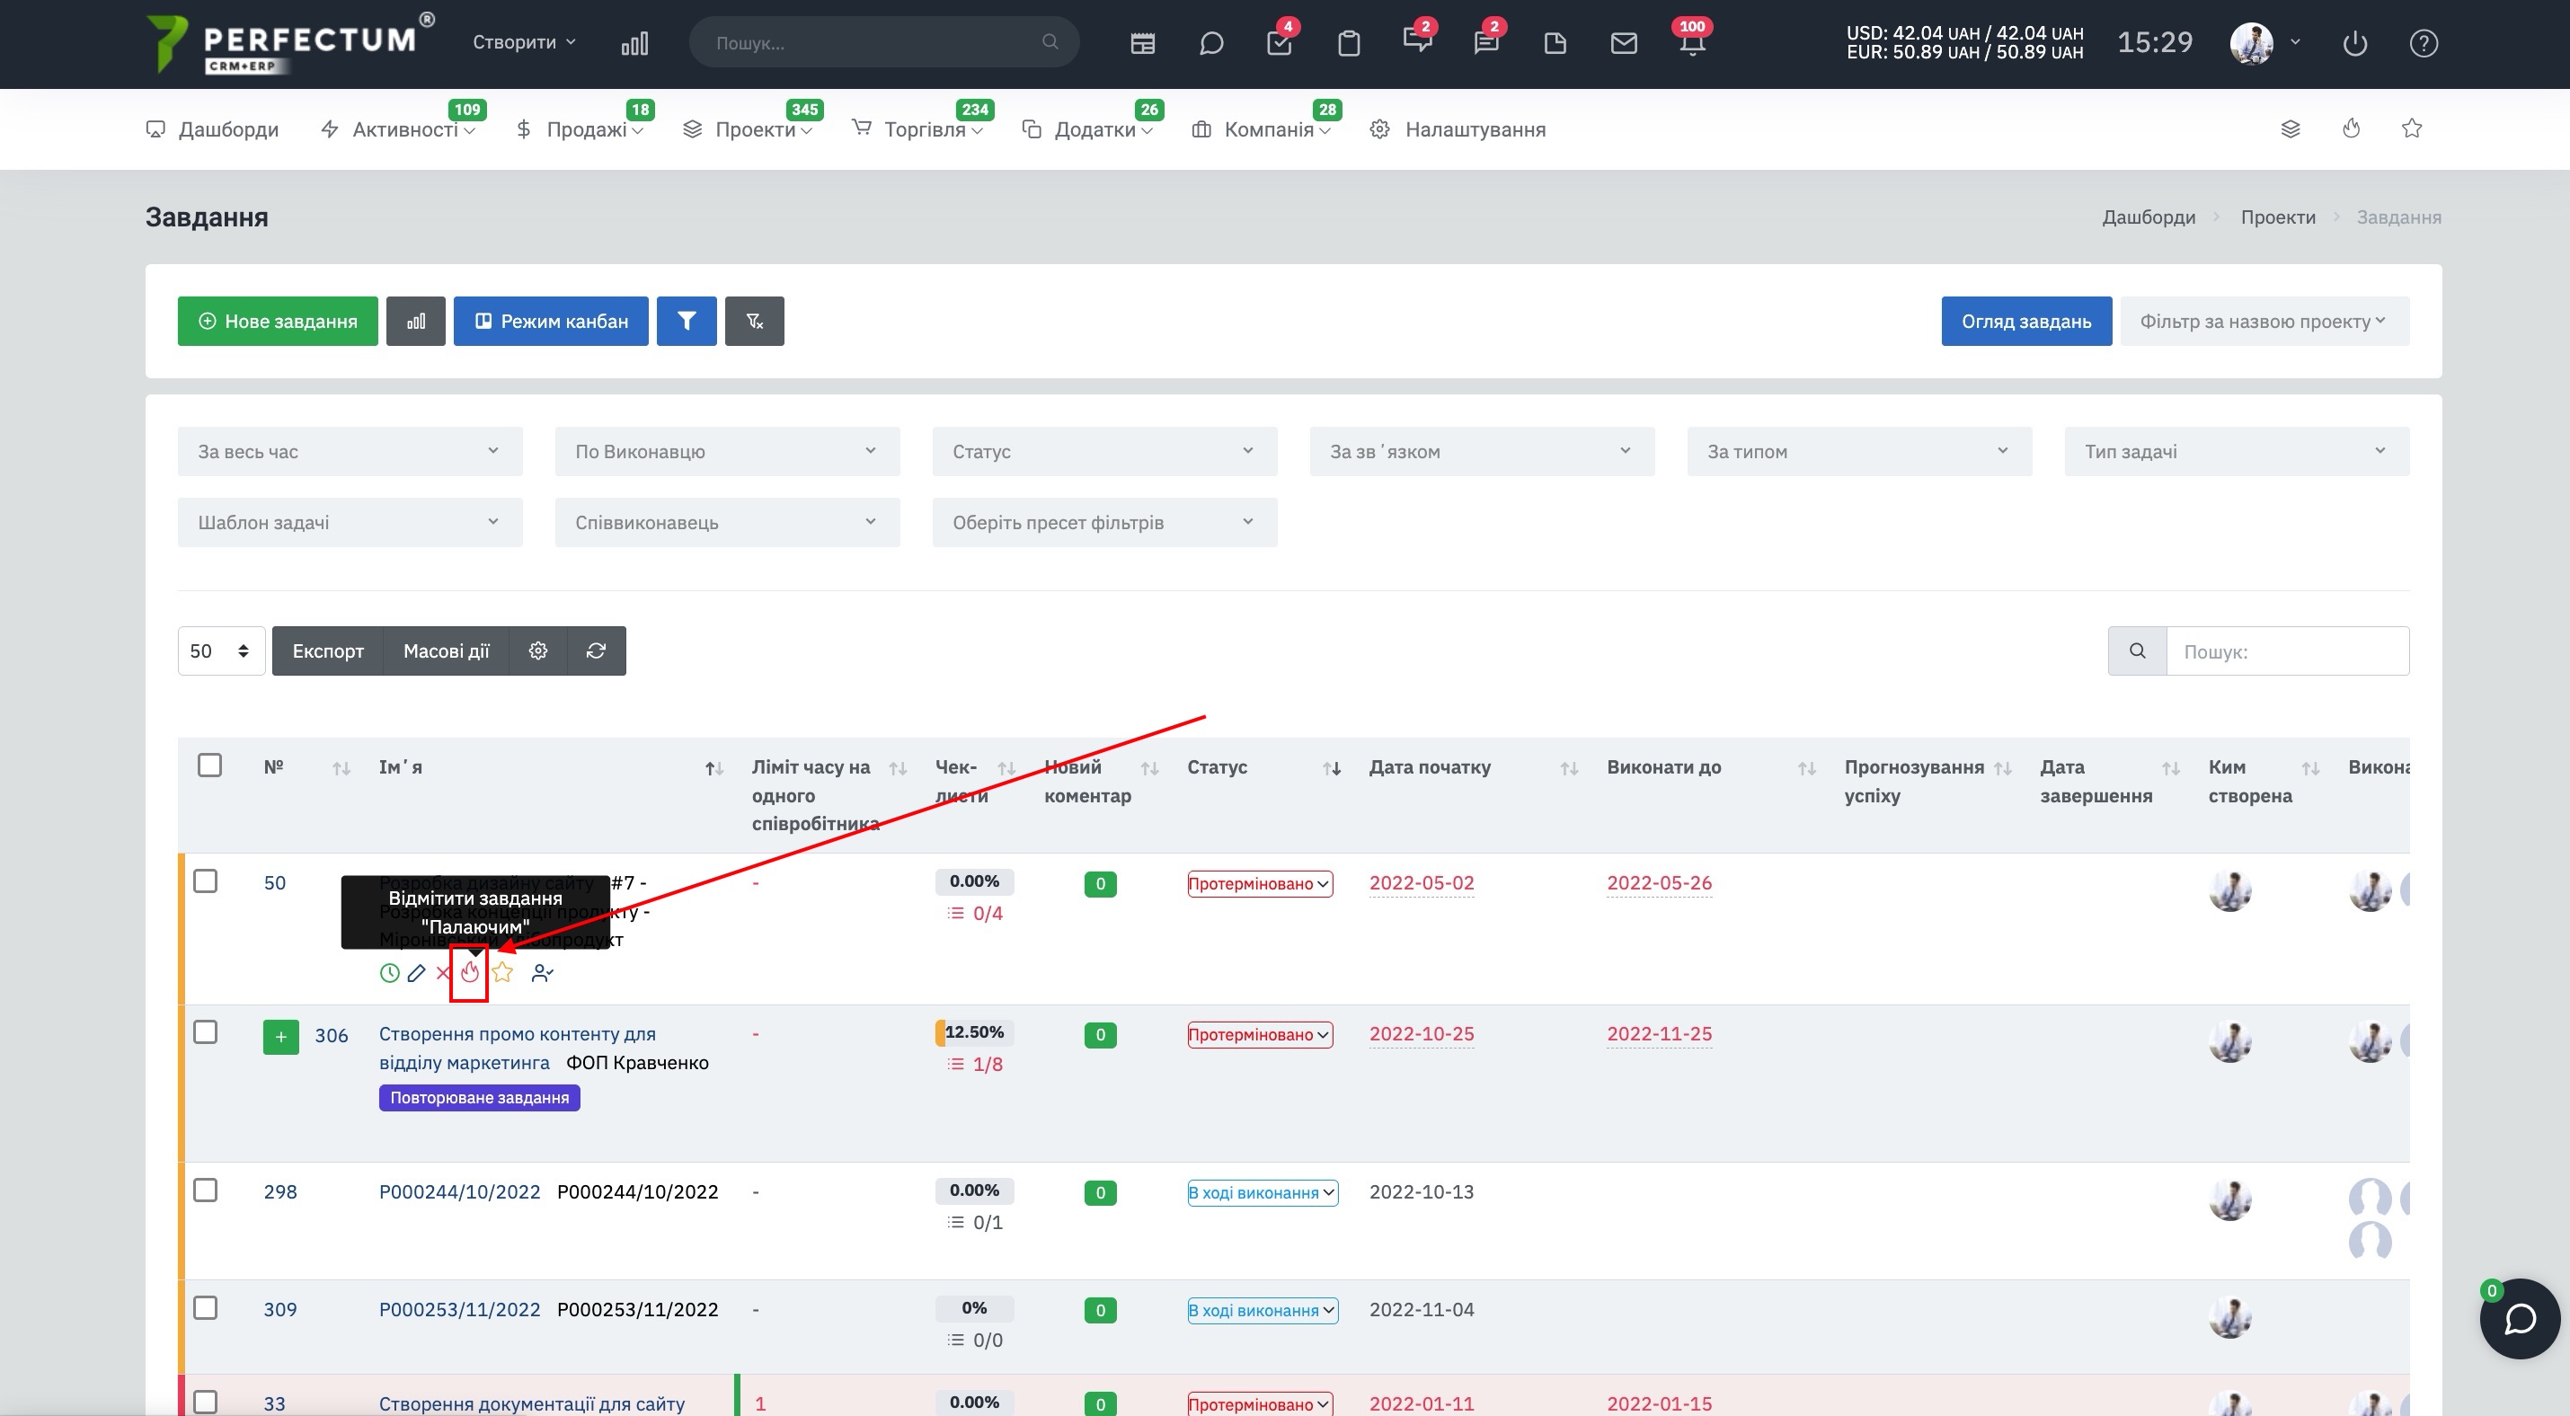Open the 'Шаблон задачі' dropdown
Screen dimensions: 2570x1416
[x=350, y=523]
